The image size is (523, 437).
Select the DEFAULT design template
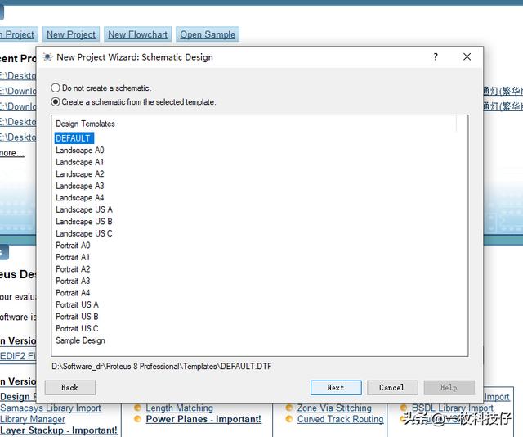pos(74,138)
